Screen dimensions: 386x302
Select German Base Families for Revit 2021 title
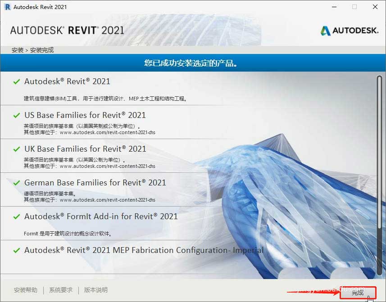pyautogui.click(x=95, y=183)
